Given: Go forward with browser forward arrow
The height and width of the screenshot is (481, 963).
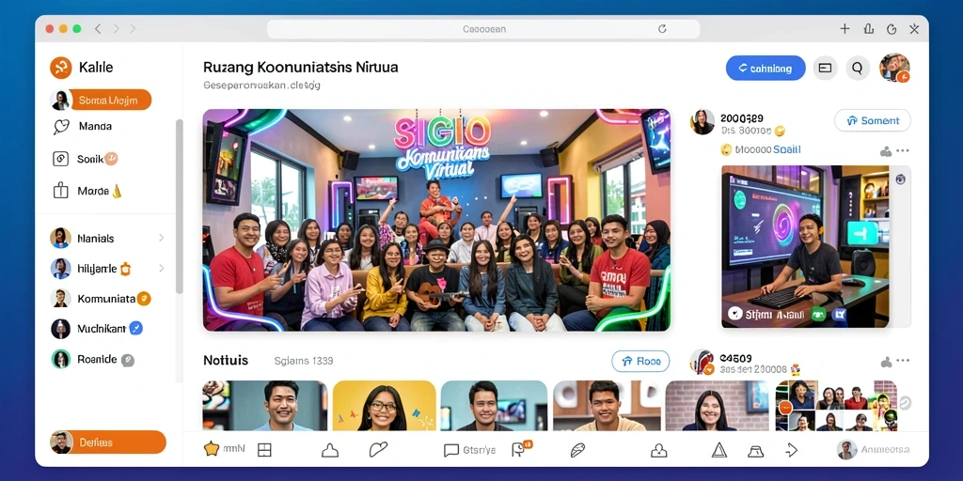Looking at the screenshot, I should pos(116,29).
